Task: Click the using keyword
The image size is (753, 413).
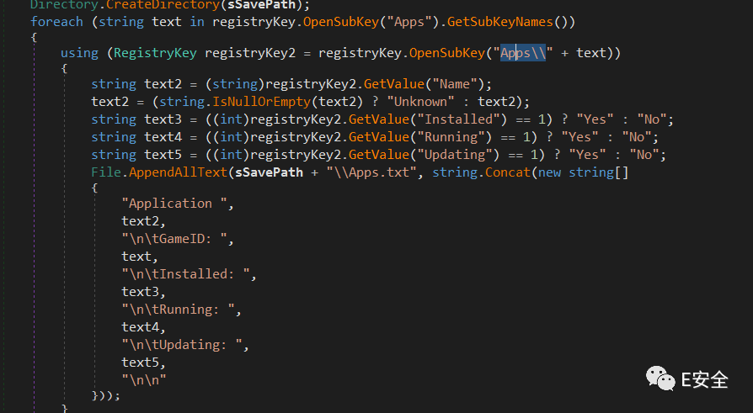Action: (x=79, y=53)
